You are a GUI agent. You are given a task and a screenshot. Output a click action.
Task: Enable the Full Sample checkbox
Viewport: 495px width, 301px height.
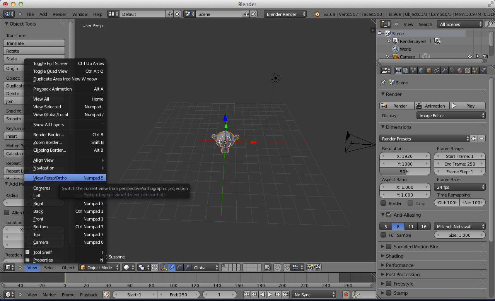(383, 235)
